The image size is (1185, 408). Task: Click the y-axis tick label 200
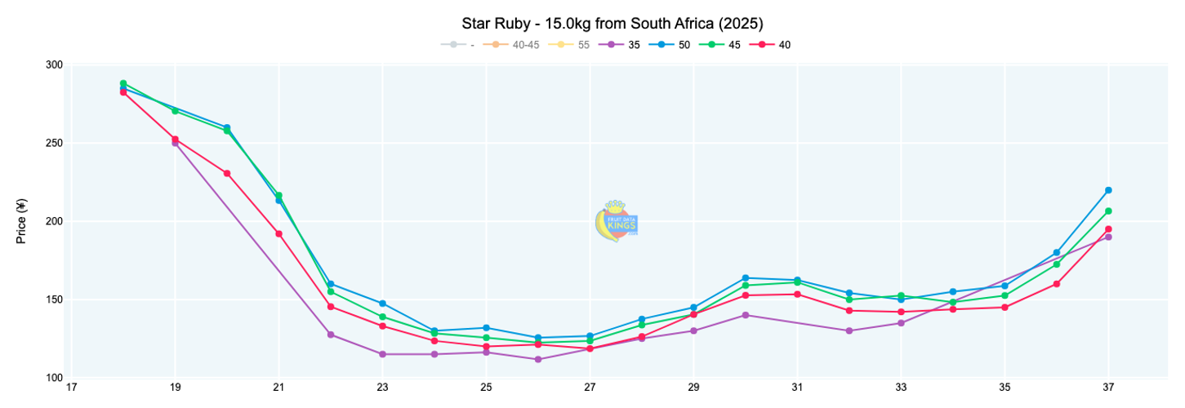click(55, 221)
